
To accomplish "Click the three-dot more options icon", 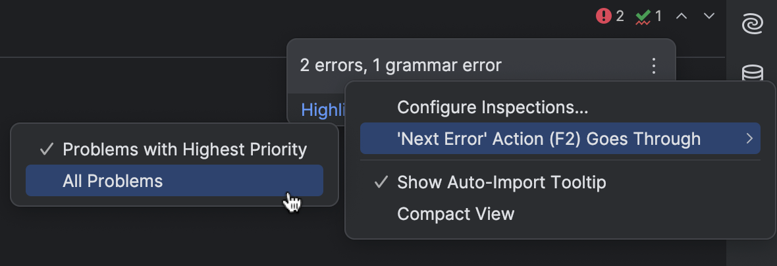I will [654, 66].
